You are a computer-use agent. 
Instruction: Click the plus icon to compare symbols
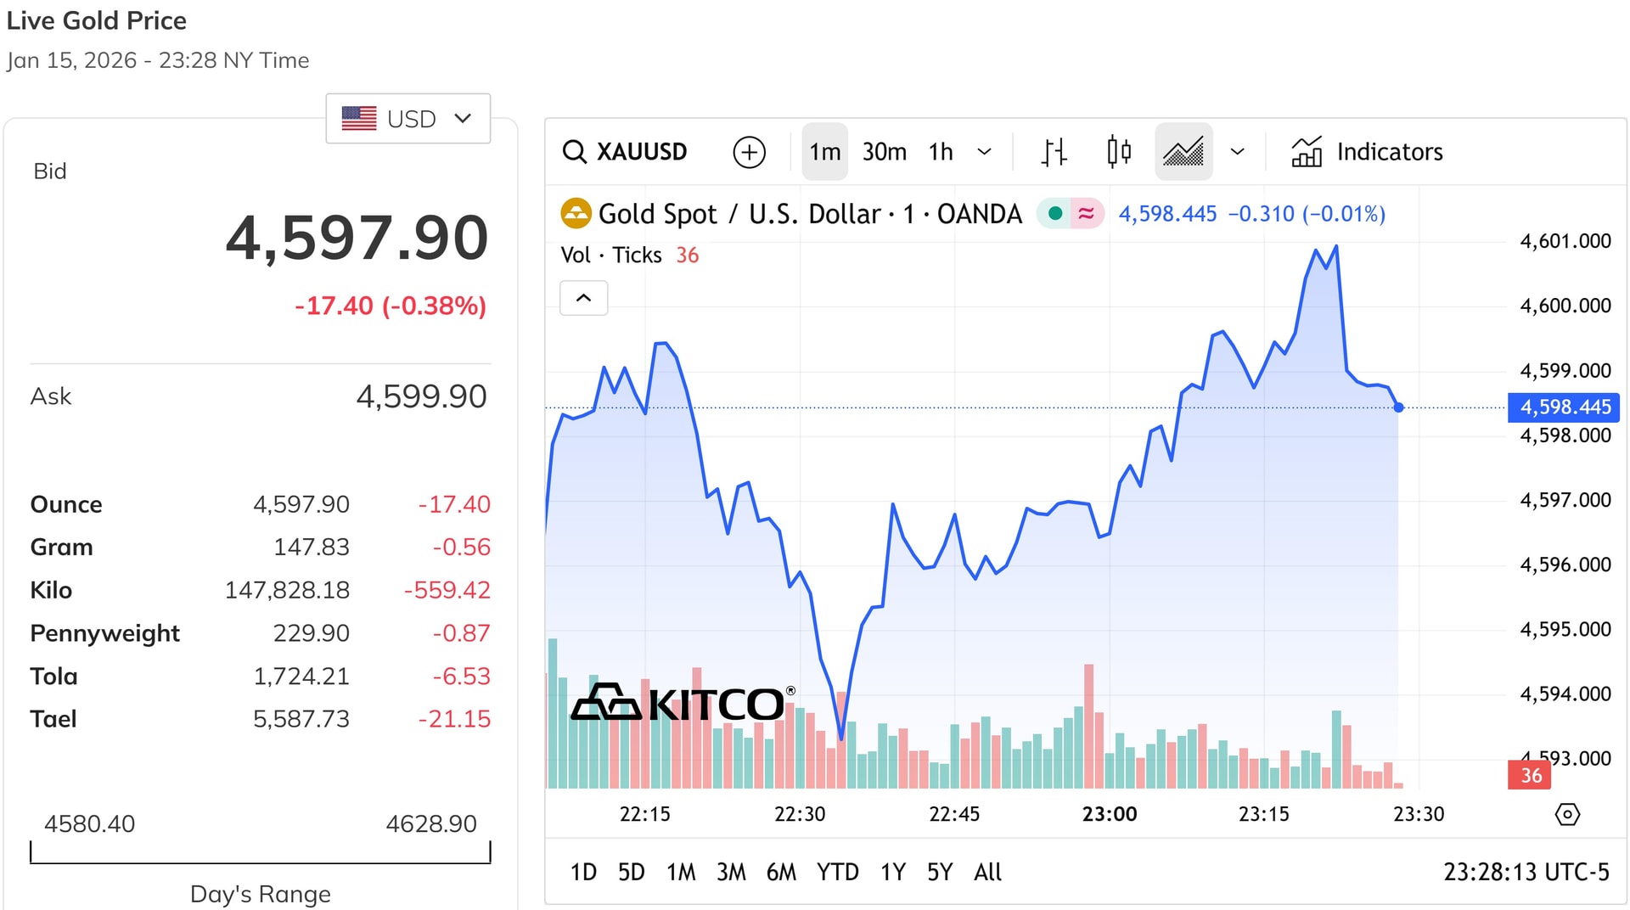[x=748, y=151]
